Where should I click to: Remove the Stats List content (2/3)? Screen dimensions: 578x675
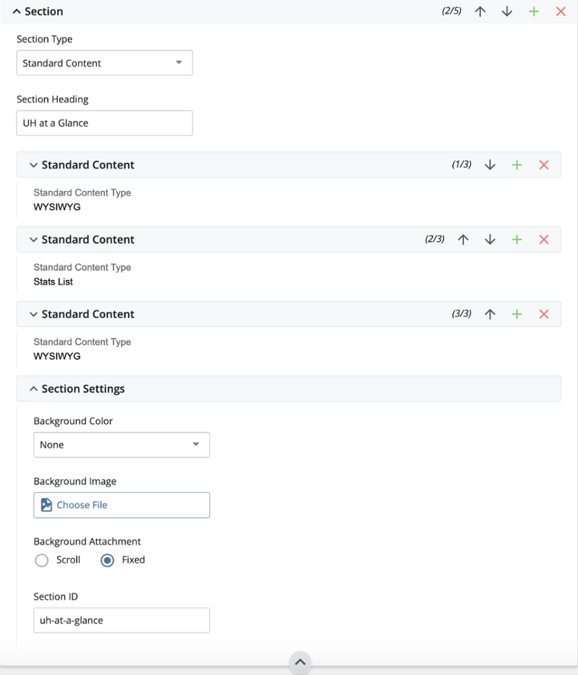click(x=543, y=239)
